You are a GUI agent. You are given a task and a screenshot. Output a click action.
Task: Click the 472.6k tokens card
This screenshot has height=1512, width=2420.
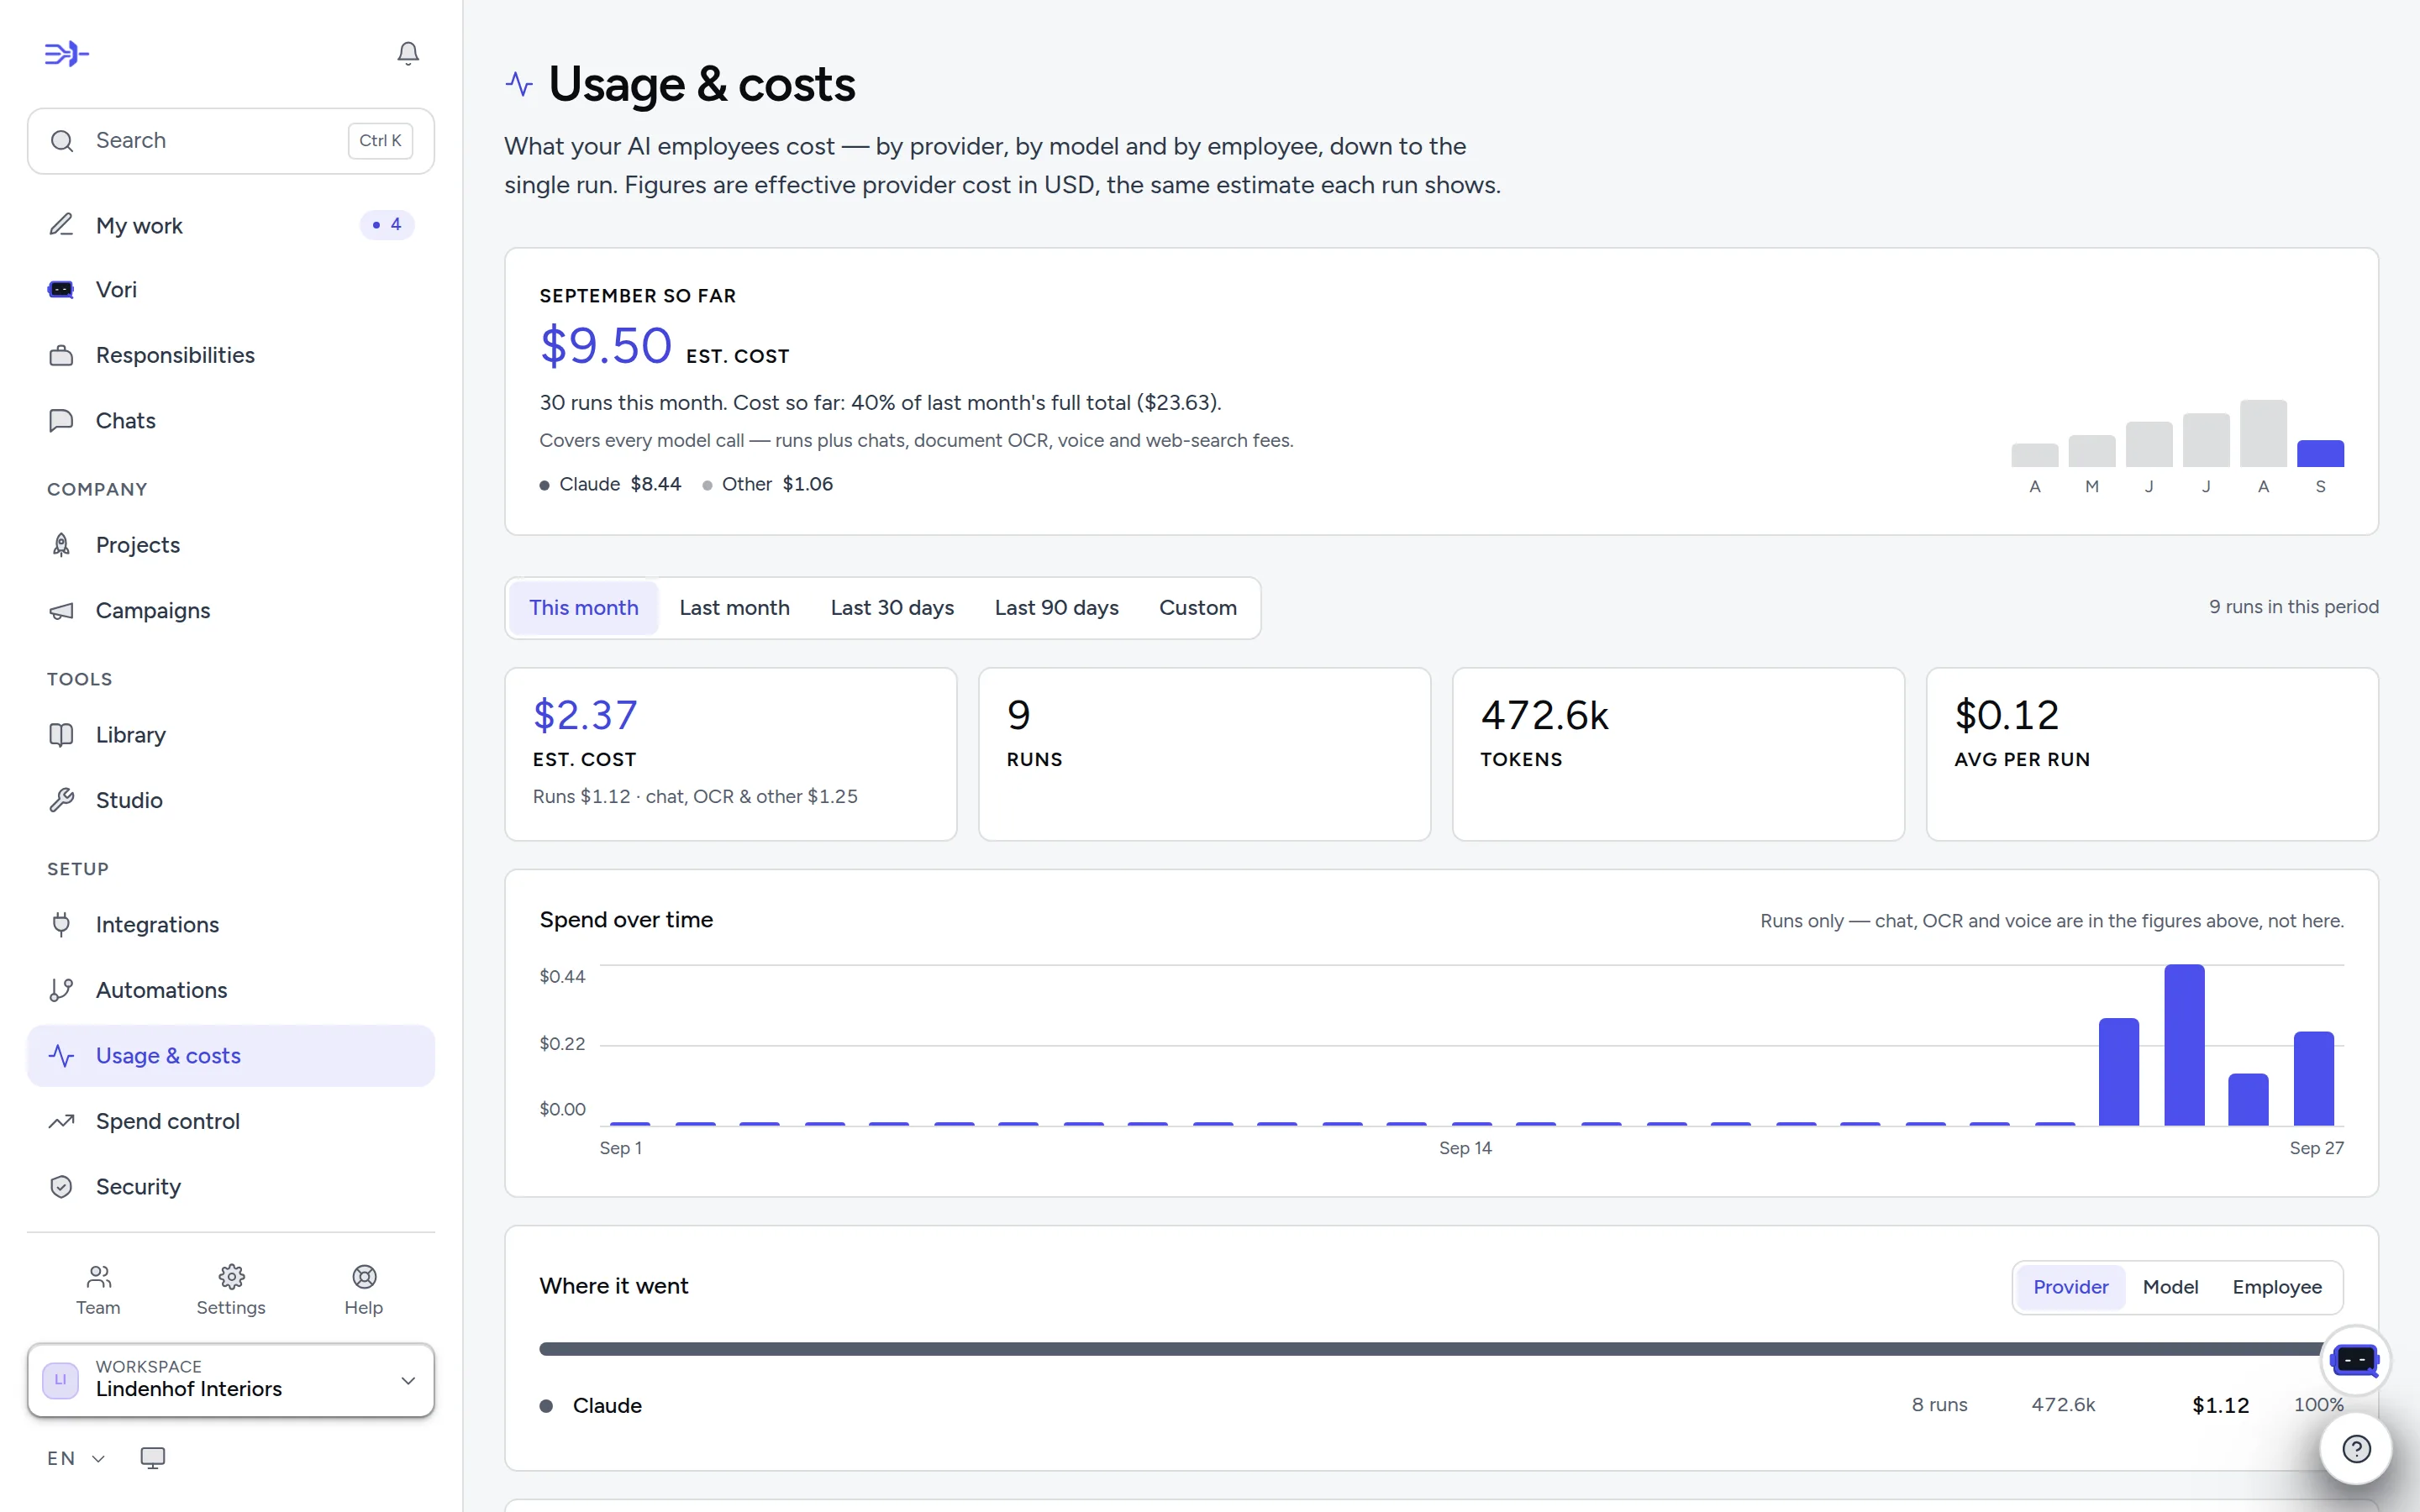(x=1678, y=754)
